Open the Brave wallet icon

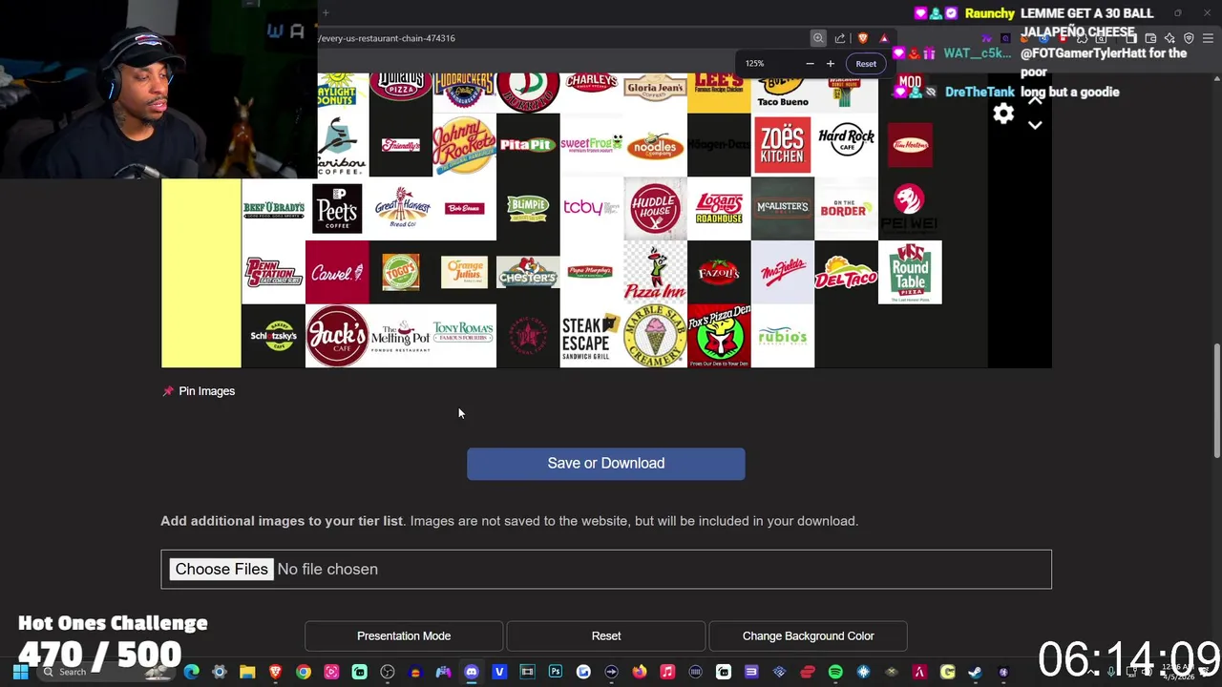(x=1150, y=38)
